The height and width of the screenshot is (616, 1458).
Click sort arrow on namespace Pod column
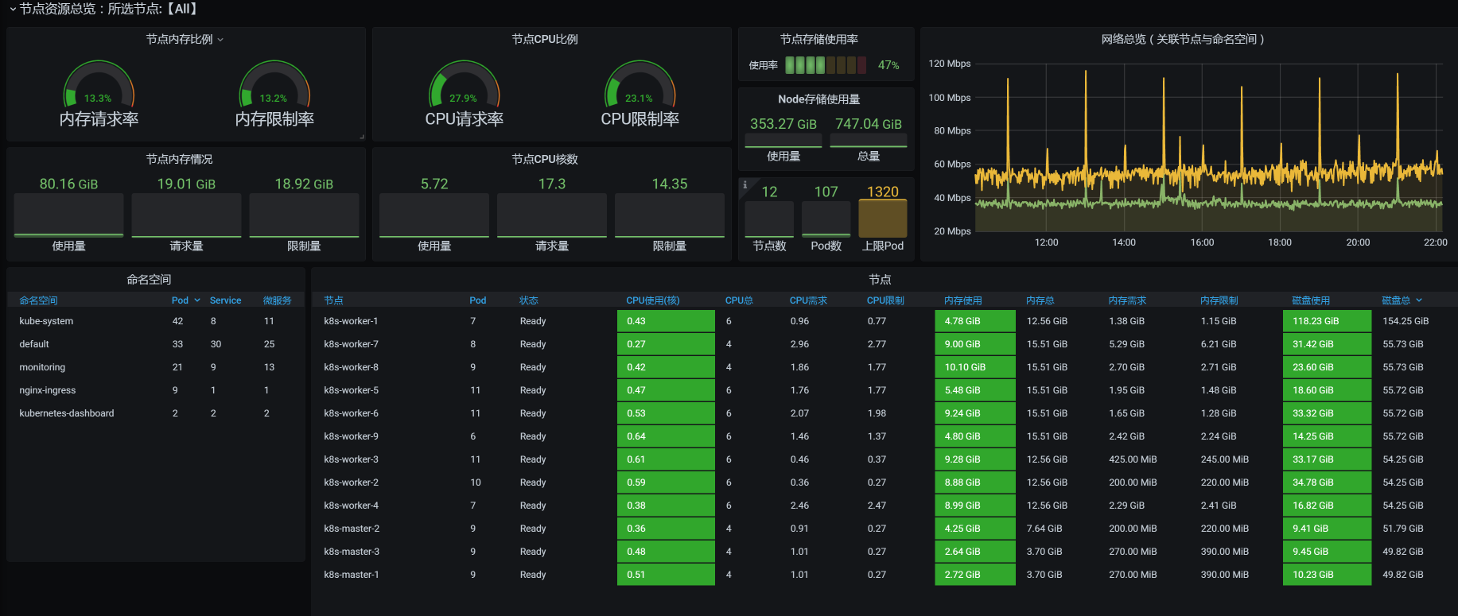click(197, 300)
